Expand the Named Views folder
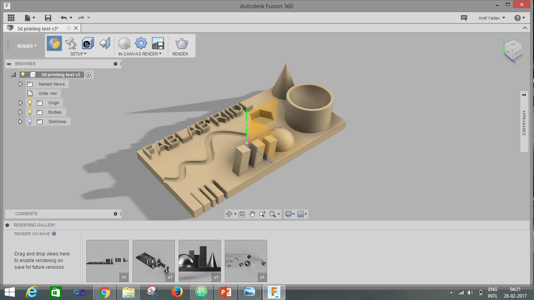534x300 pixels. pos(21,84)
